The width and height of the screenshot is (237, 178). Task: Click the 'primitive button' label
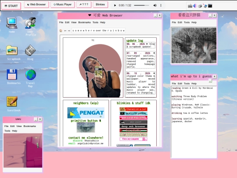pyautogui.click(x=86, y=120)
